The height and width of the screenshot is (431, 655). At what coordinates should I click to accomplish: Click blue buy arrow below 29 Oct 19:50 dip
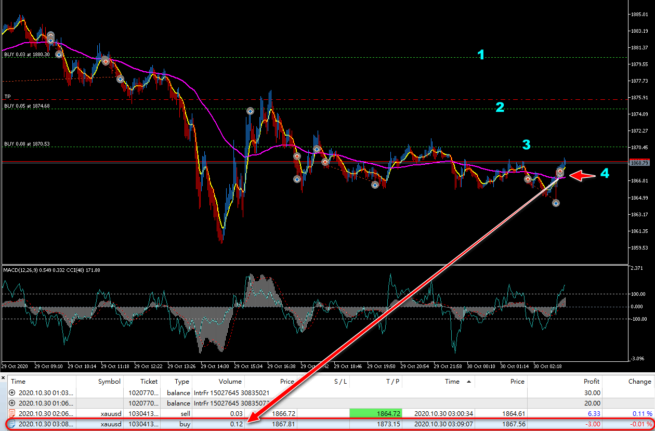(375, 185)
